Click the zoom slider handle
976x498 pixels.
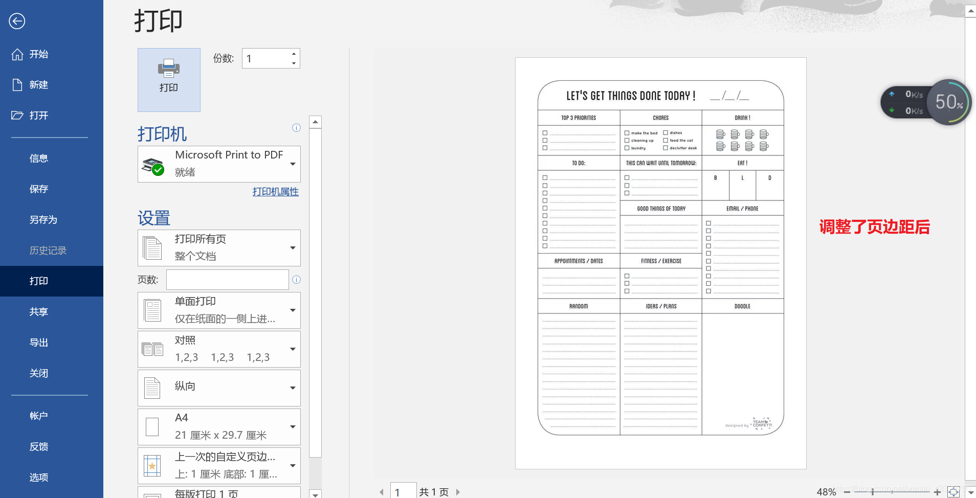[872, 492]
